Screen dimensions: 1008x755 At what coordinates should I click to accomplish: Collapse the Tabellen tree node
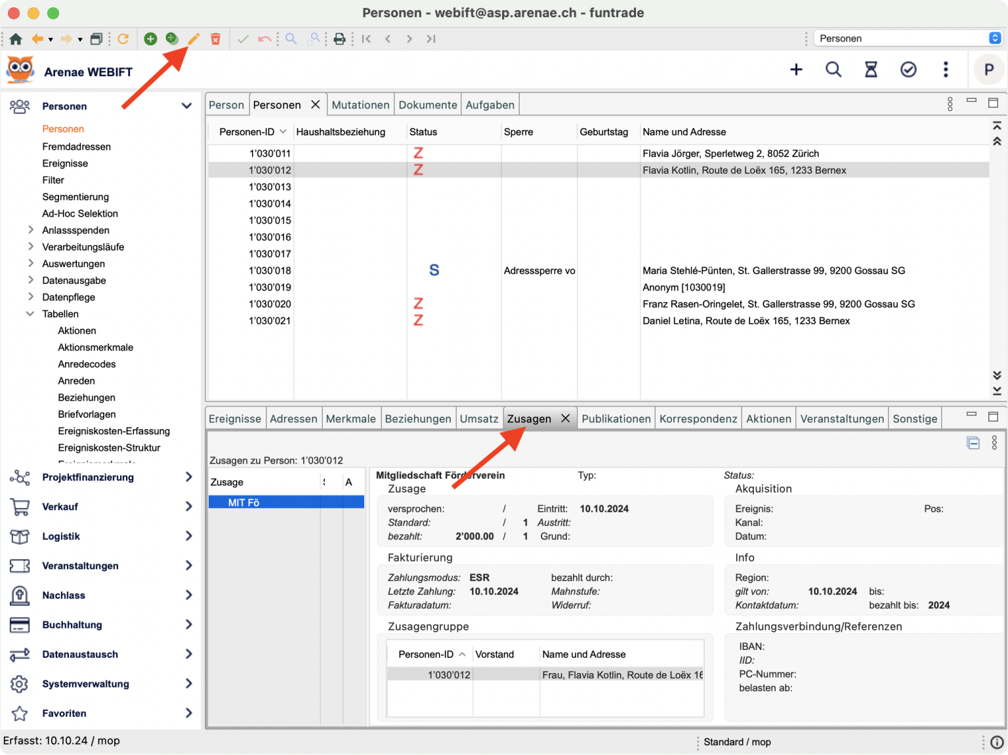[30, 314]
